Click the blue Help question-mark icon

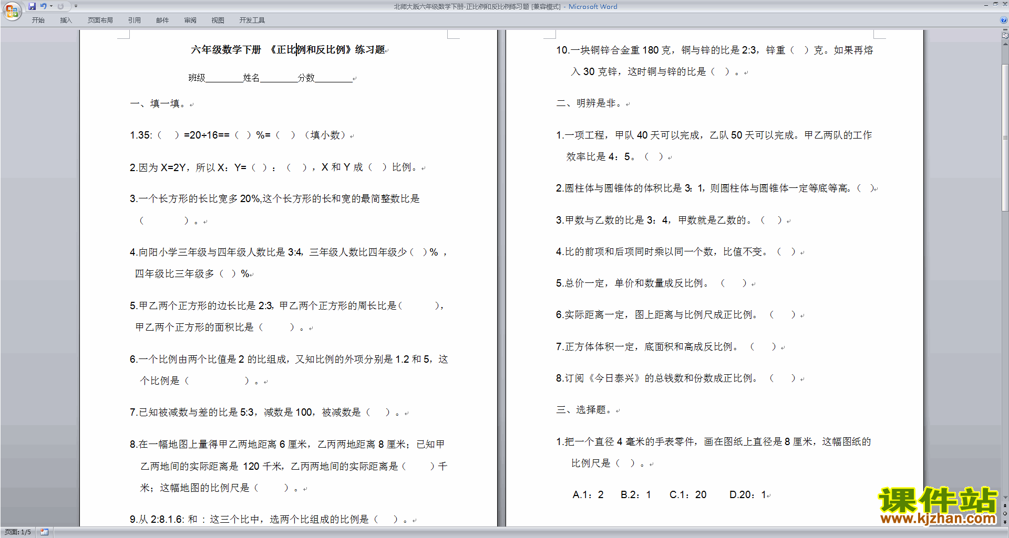pos(1004,20)
